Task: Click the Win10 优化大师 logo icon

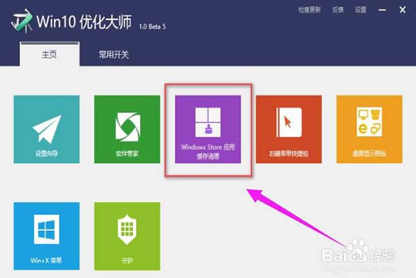Action: (x=21, y=21)
